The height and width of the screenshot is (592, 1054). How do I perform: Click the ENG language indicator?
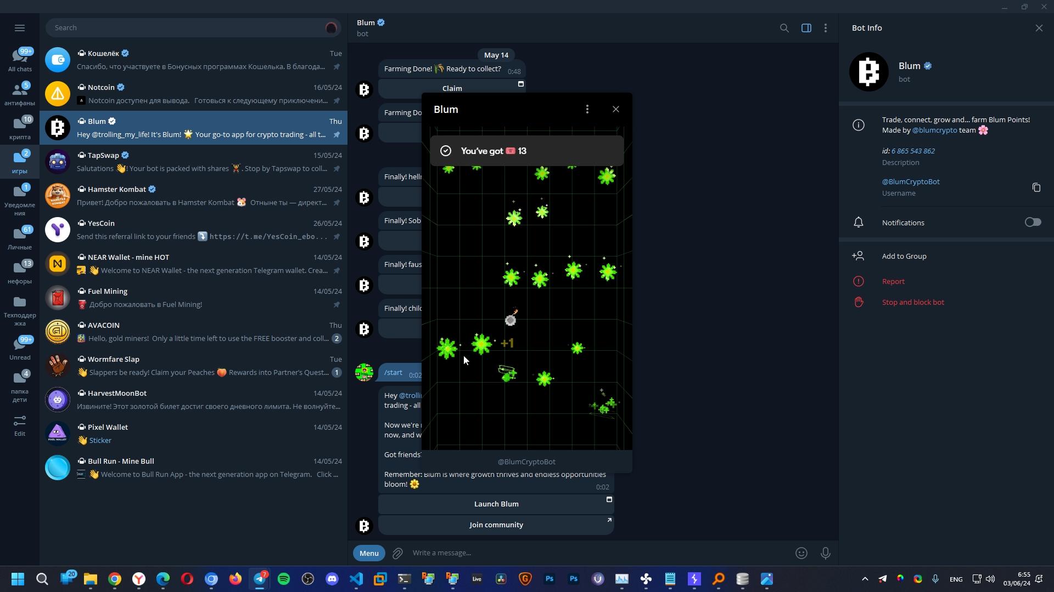coord(956,579)
